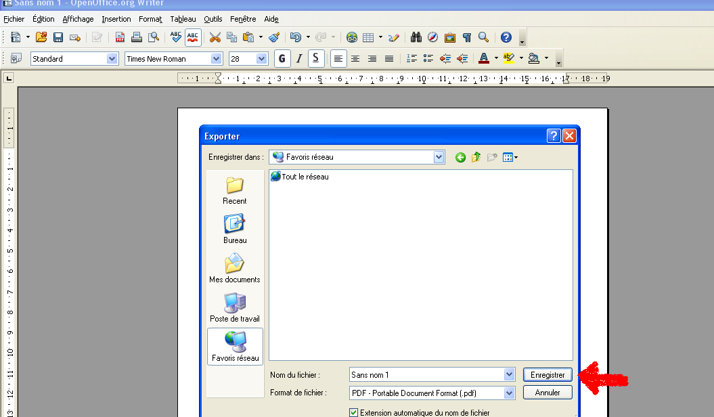The width and height of the screenshot is (714, 417).
Task: Click the Save floppy disk icon
Action: (x=58, y=37)
